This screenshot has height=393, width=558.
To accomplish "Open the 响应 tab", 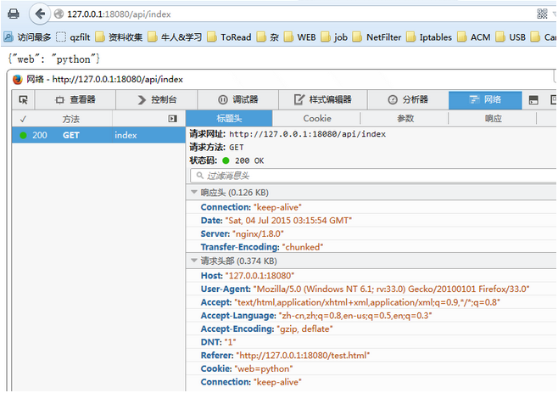I will 493,119.
